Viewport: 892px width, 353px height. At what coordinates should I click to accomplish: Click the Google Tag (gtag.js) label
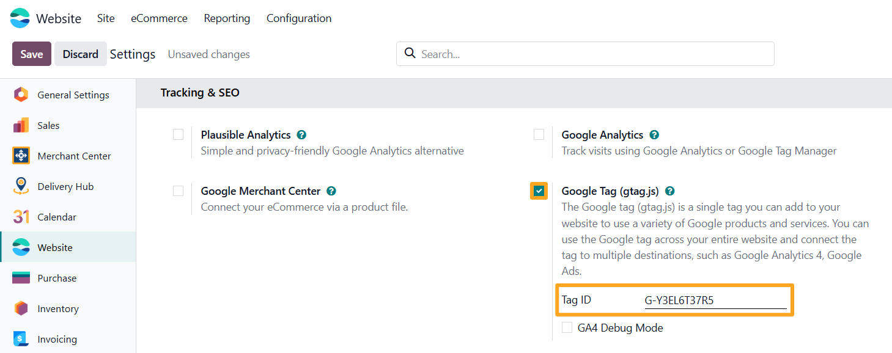point(610,191)
